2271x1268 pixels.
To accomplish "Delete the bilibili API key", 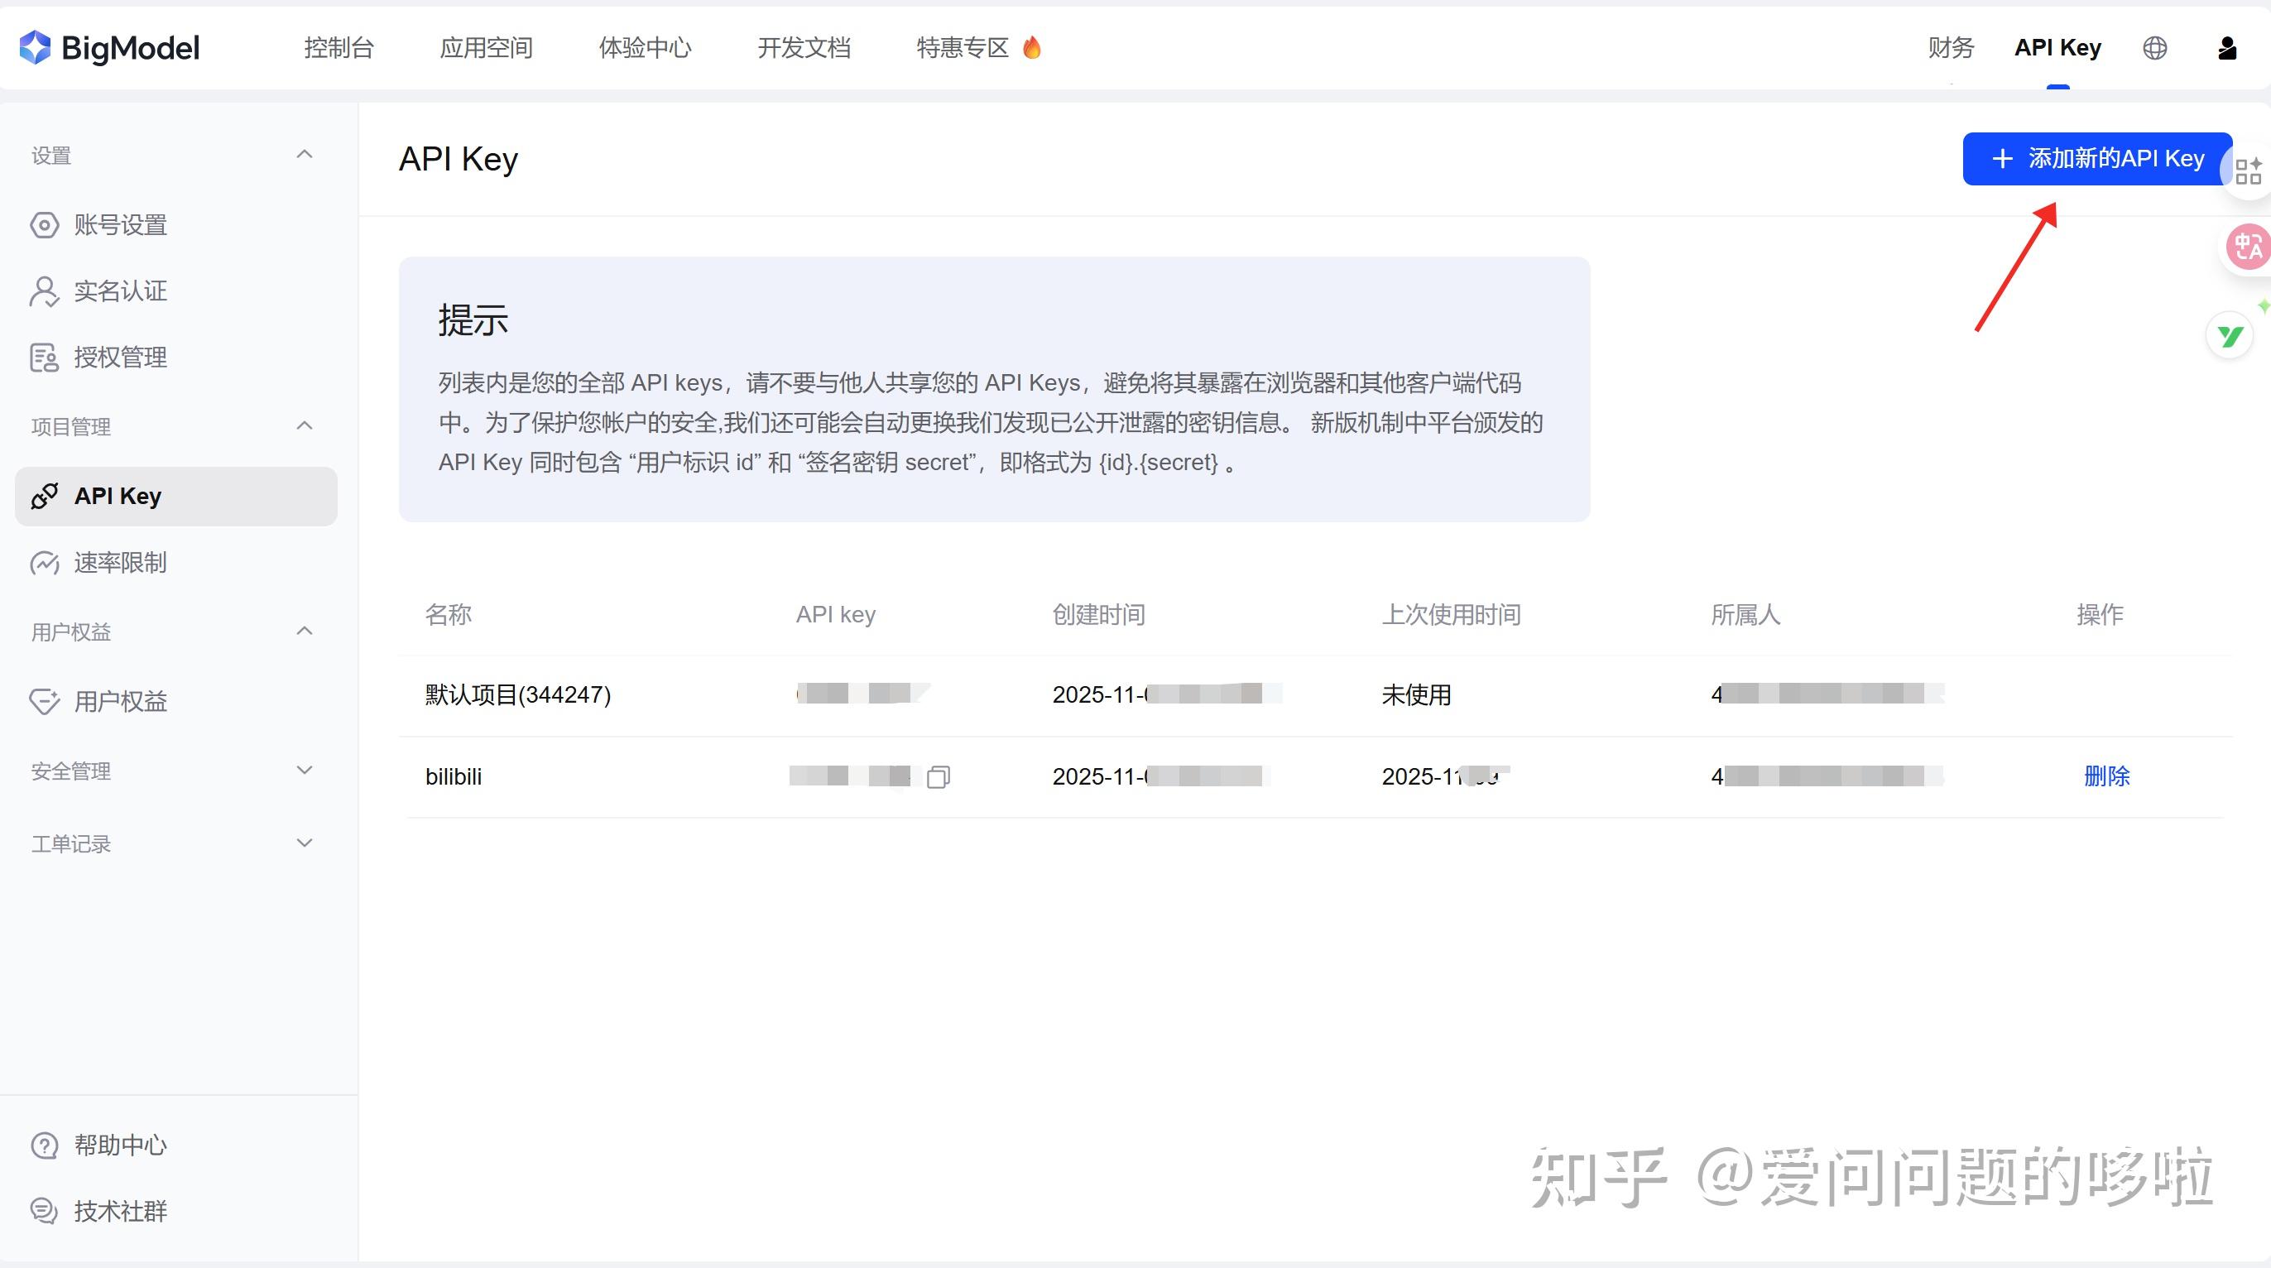I will coord(2106,776).
